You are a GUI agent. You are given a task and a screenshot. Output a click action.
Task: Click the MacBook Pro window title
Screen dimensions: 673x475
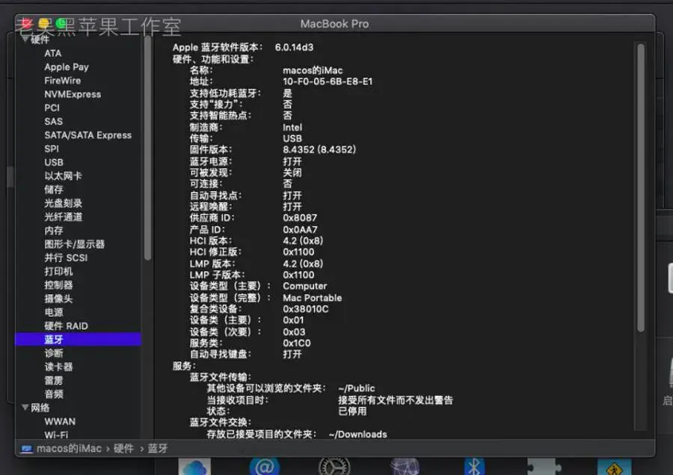pyautogui.click(x=334, y=24)
